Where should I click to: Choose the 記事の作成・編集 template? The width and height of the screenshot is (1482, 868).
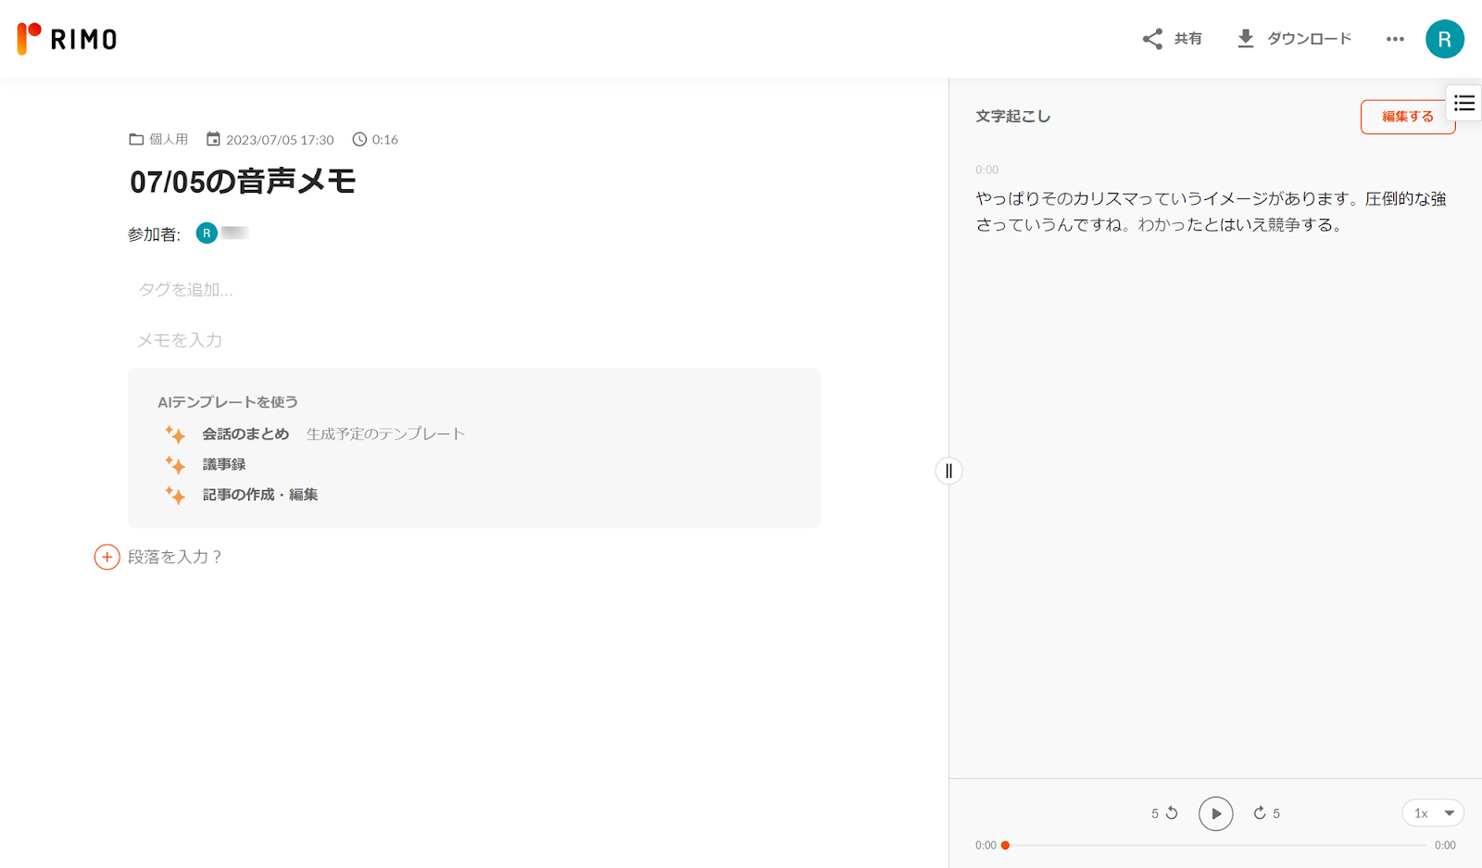coord(259,495)
